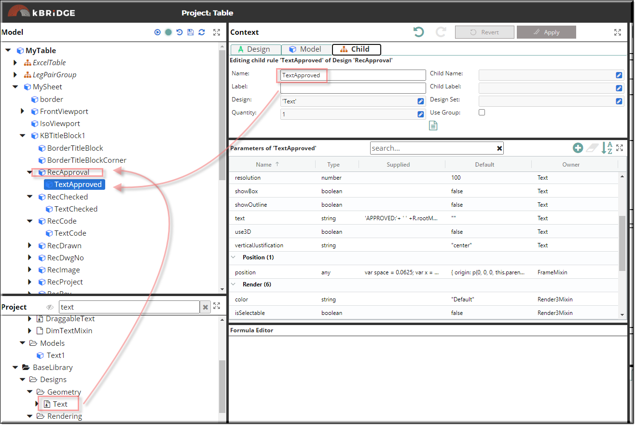Viewport: 636px width, 426px height.
Task: Select the position supplied formula cell
Action: click(x=401, y=272)
